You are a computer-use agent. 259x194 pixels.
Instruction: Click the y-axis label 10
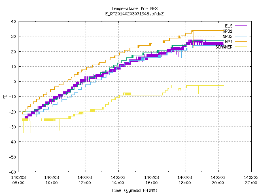click(x=13, y=66)
